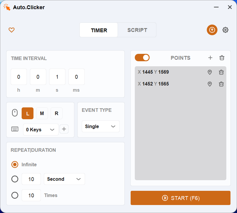The height and width of the screenshot is (213, 237).
Task: Open settings with the gear icon
Action: [x=225, y=30]
